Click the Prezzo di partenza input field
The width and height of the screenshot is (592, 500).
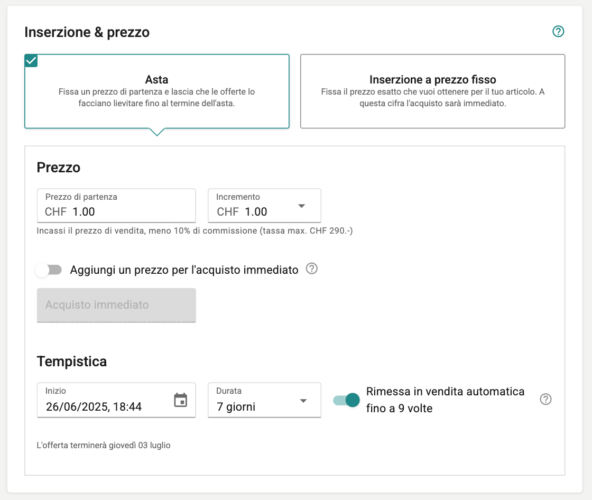tap(116, 206)
